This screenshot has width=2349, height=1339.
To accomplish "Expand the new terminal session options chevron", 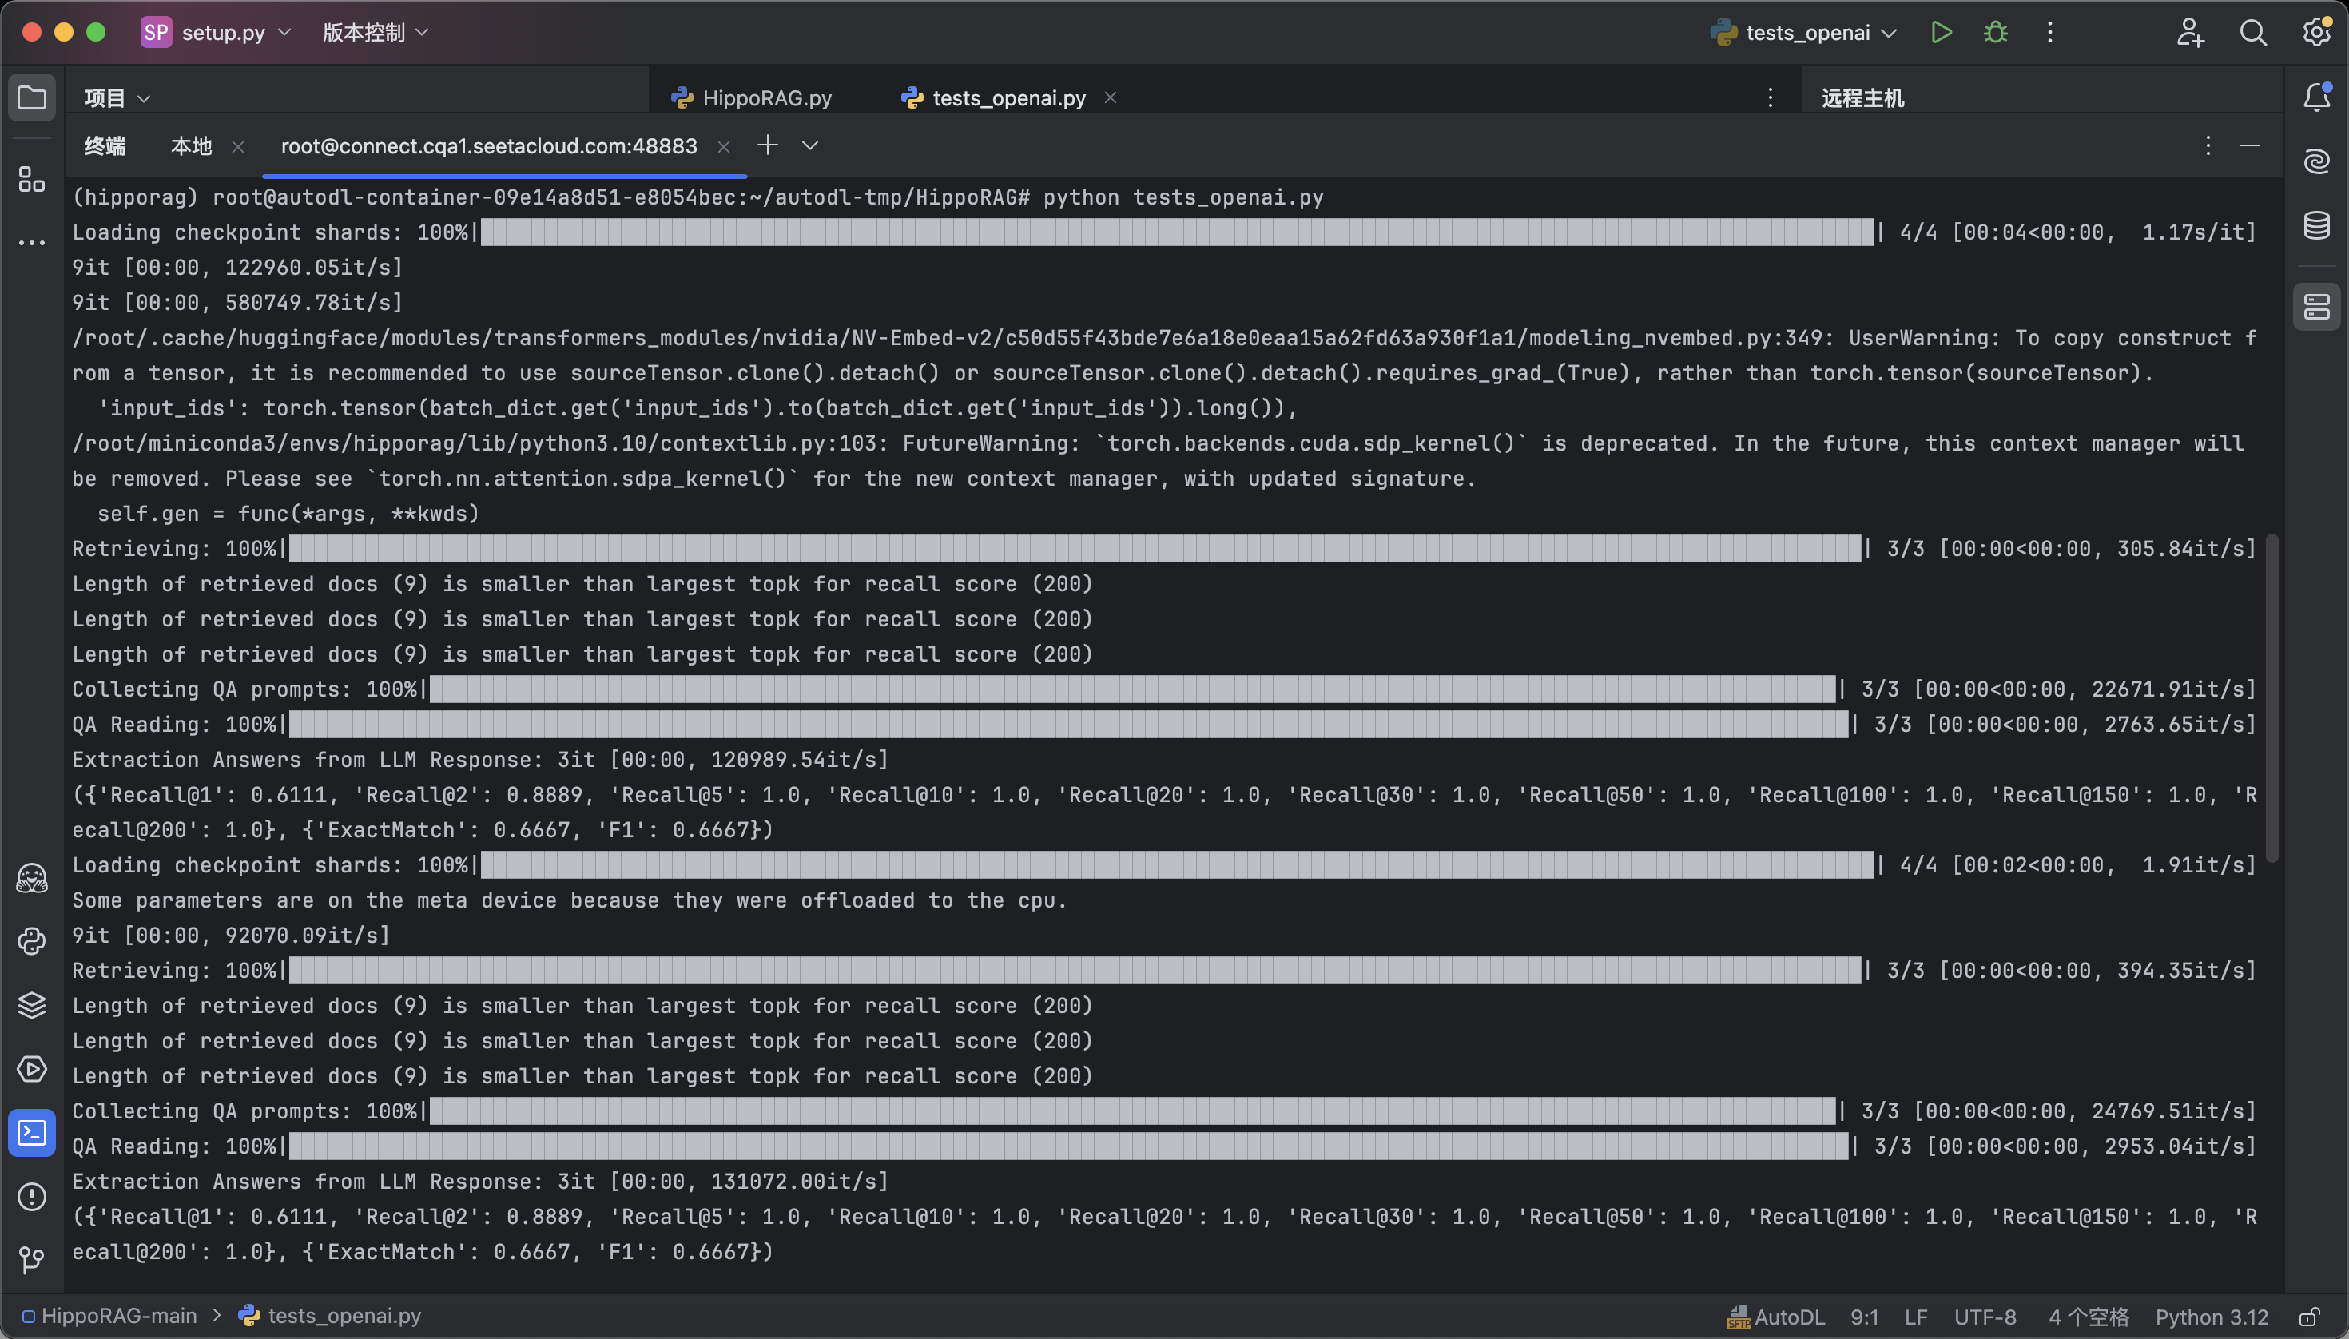I will click(x=809, y=145).
